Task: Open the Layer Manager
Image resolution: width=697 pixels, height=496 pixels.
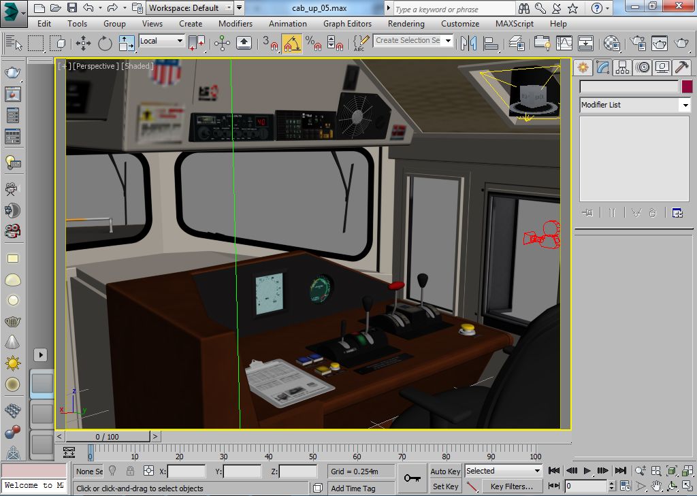Action: pos(517,43)
